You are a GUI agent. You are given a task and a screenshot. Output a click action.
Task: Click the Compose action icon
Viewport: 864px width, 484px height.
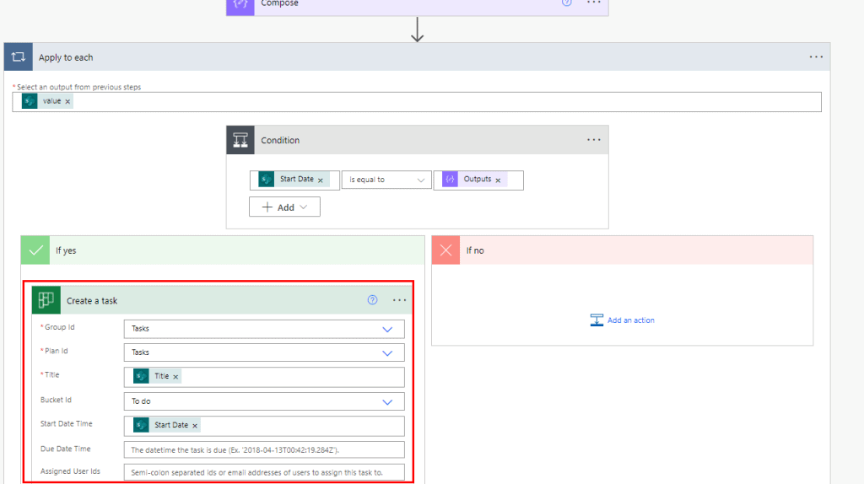240,6
